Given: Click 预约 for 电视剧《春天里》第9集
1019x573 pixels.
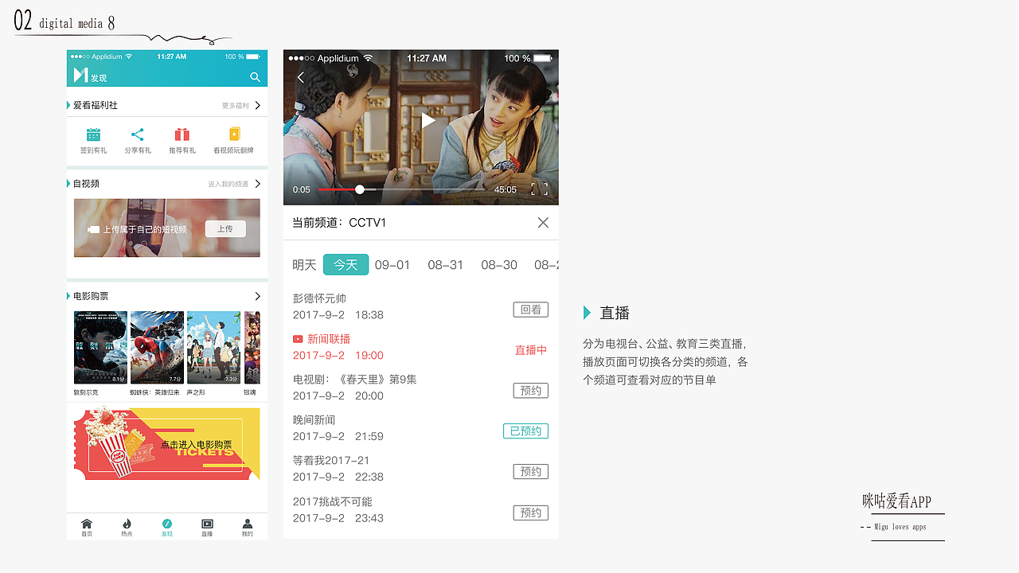Looking at the screenshot, I should coord(531,391).
